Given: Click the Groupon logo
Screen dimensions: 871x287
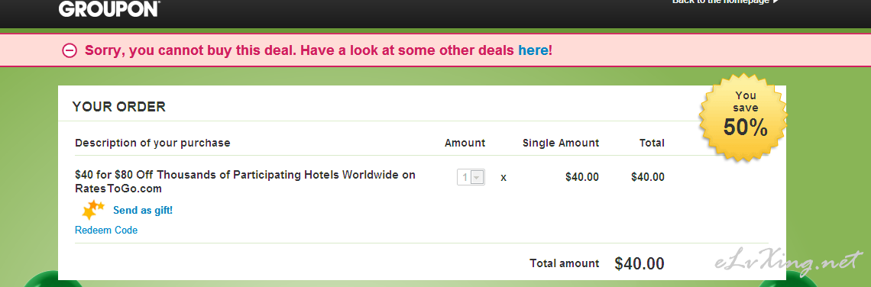Looking at the screenshot, I should click(109, 8).
